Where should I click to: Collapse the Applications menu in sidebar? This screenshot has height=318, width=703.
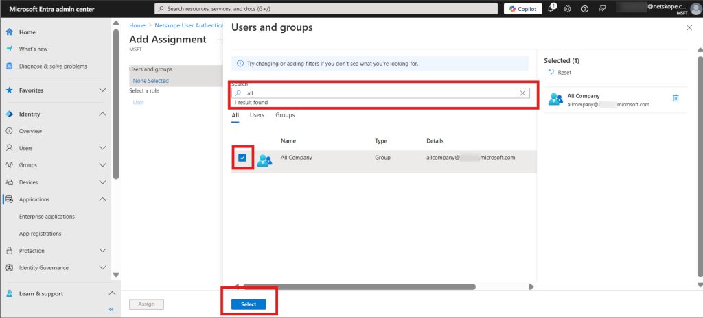[x=102, y=199]
